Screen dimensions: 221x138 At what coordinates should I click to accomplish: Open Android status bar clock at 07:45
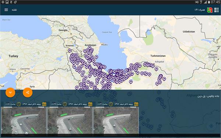215,2
